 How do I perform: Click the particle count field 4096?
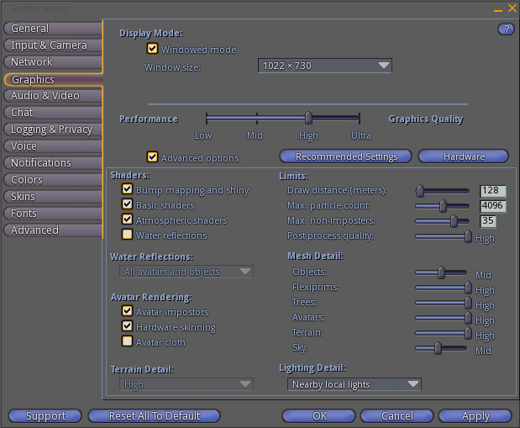pos(493,206)
